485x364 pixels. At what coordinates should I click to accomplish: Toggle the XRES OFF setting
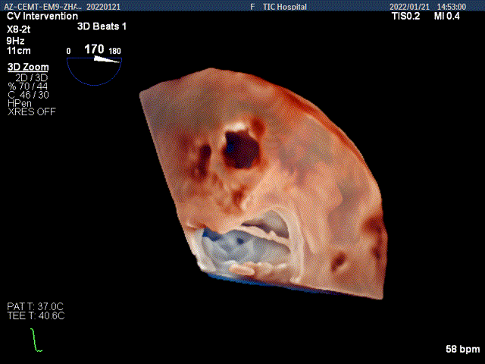(31, 112)
